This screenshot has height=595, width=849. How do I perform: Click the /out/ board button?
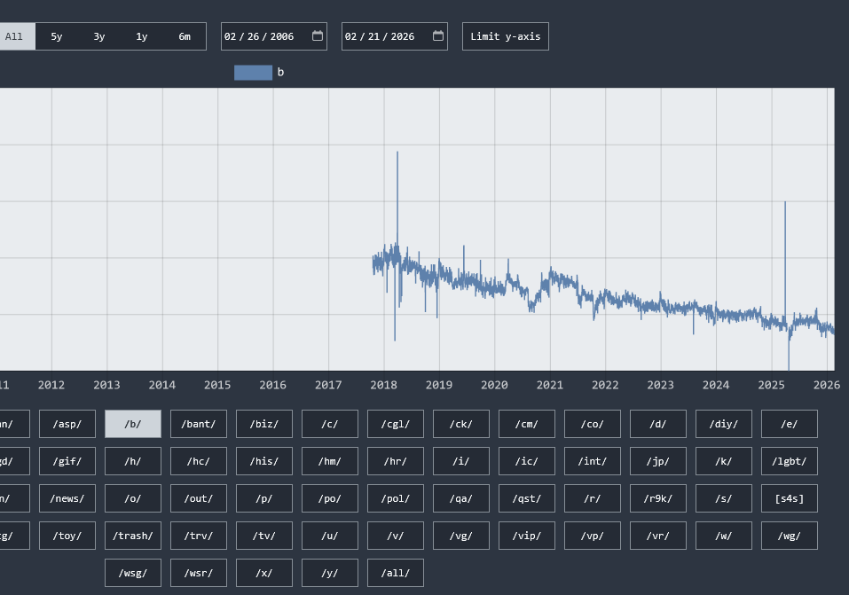click(199, 498)
